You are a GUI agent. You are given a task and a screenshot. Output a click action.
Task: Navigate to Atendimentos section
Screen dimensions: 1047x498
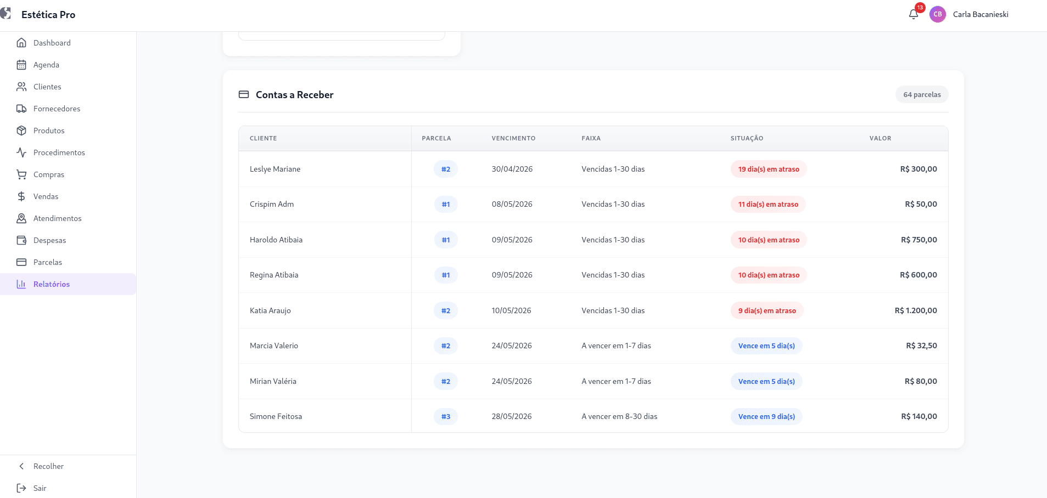click(x=68, y=218)
